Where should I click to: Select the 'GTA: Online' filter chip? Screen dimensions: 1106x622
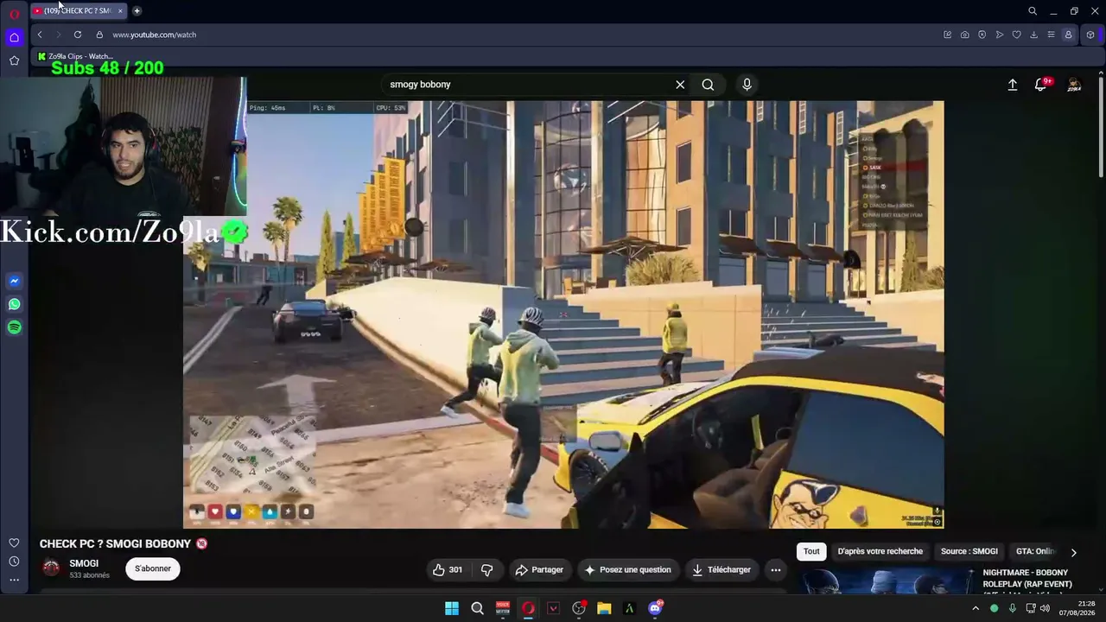coord(1035,551)
